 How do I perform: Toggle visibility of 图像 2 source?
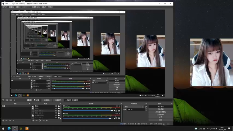coord(56,108)
